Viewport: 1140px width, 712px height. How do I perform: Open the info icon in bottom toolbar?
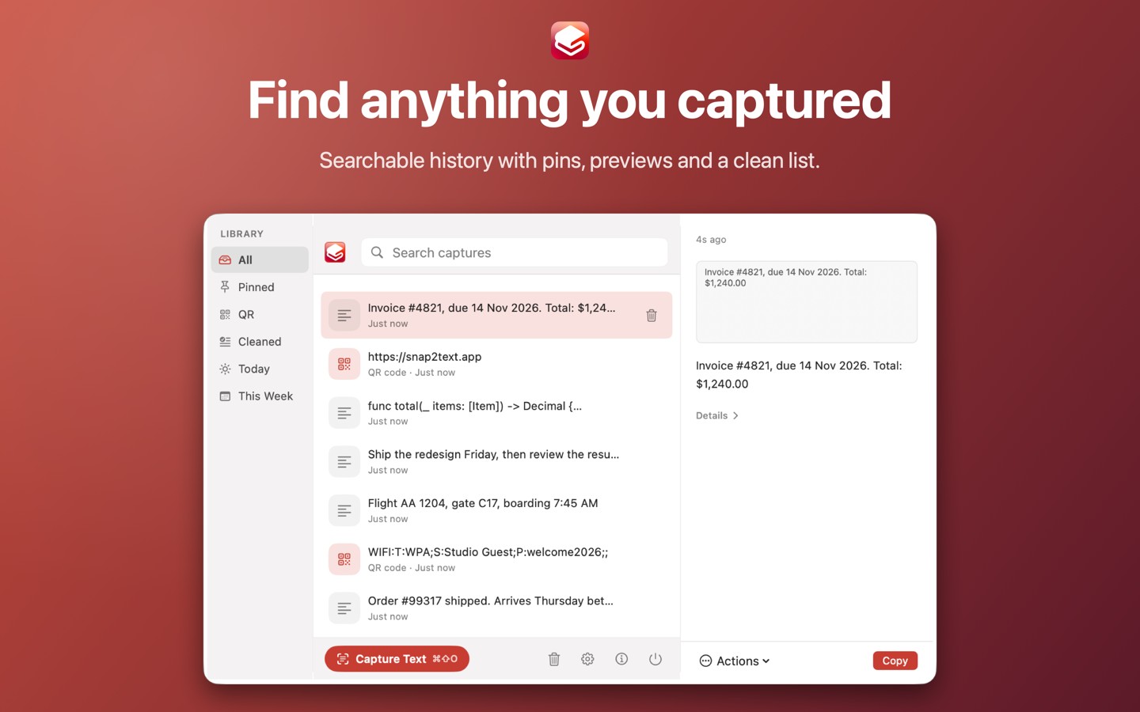(x=621, y=659)
